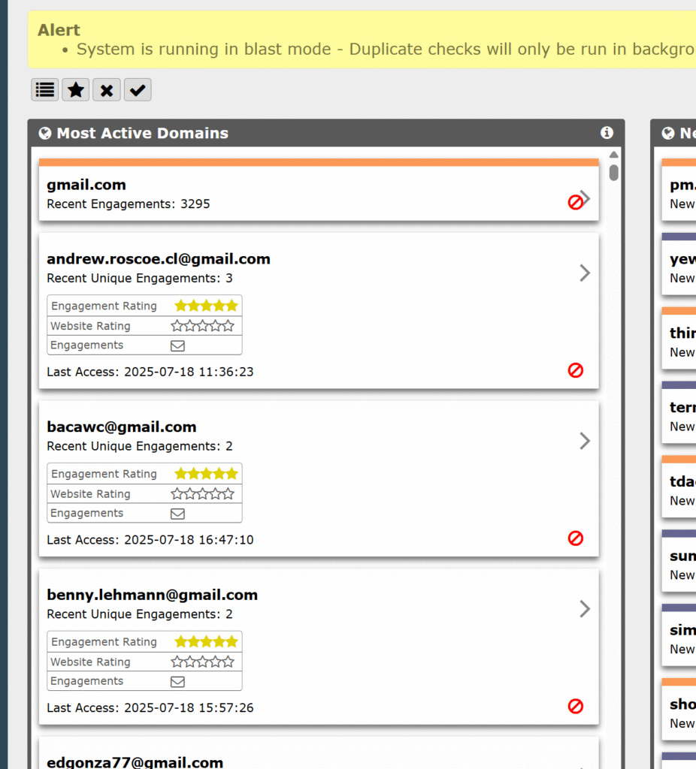Click Website Rating stars for andrew.roscoe.cl
696x769 pixels.
point(203,326)
